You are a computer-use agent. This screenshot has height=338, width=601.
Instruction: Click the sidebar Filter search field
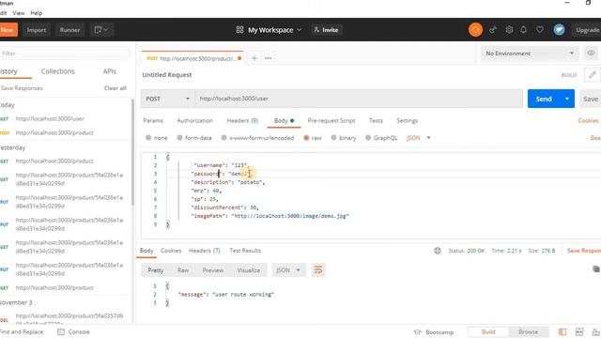click(64, 54)
